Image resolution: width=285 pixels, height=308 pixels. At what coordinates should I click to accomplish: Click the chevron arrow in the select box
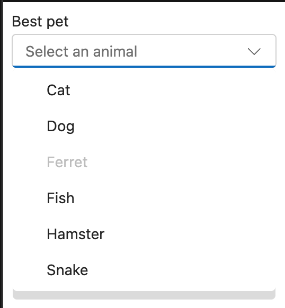point(254,51)
